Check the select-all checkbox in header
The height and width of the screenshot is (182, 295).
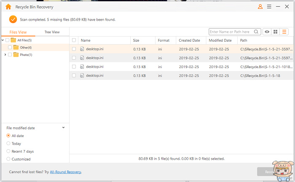pyautogui.click(x=74, y=40)
